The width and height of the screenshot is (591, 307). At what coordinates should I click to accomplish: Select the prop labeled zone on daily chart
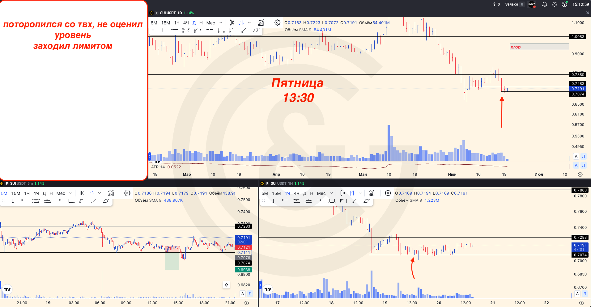(539, 47)
